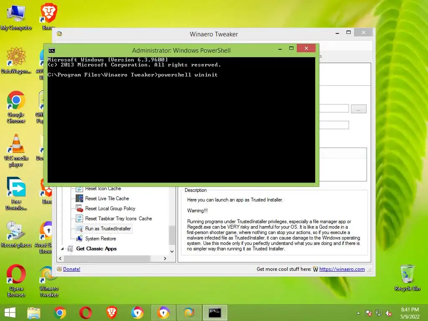The width and height of the screenshot is (428, 321).
Task: Open My Computer desktop icon
Action: pyautogui.click(x=16, y=17)
